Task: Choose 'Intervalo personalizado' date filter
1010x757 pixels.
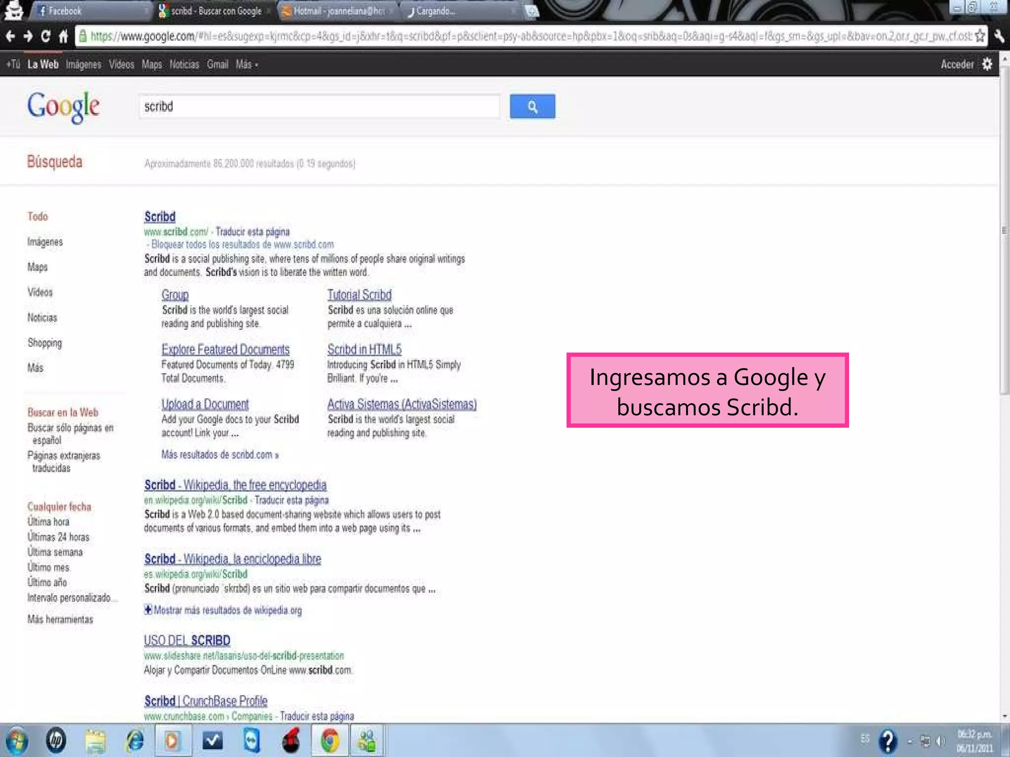Action: (x=72, y=598)
